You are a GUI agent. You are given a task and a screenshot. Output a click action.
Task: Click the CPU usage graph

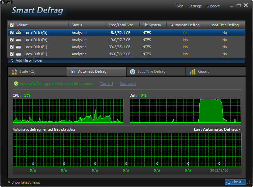coord(68,111)
